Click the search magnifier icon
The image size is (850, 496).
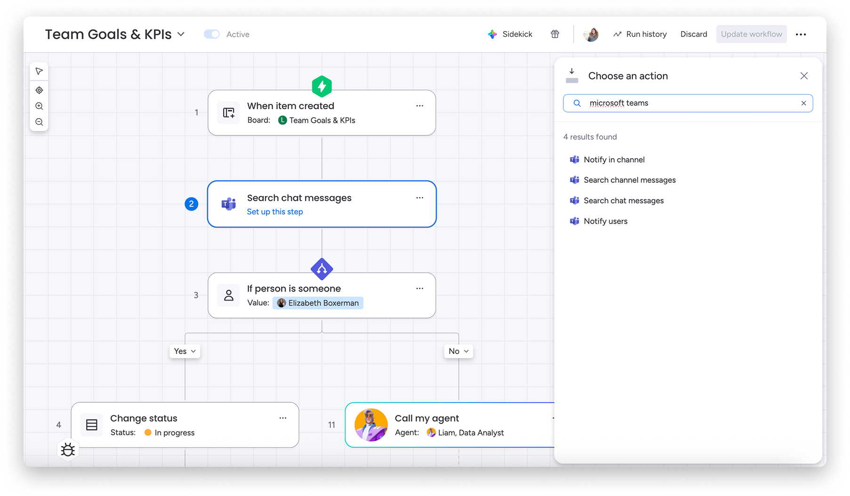pyautogui.click(x=577, y=103)
